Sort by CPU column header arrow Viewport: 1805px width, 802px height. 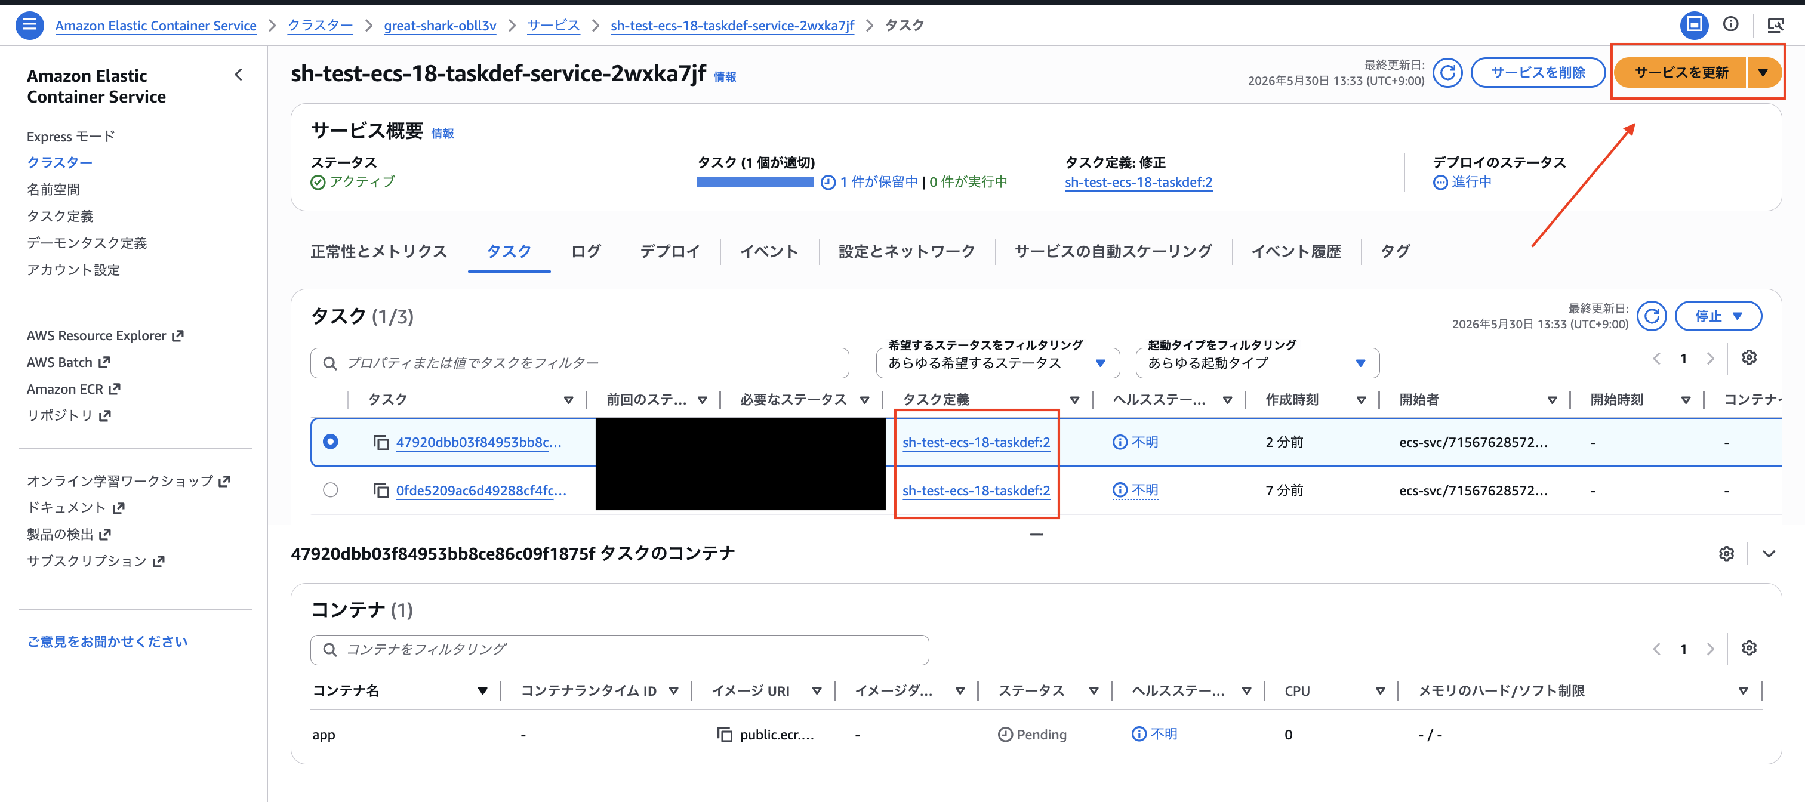pos(1379,690)
